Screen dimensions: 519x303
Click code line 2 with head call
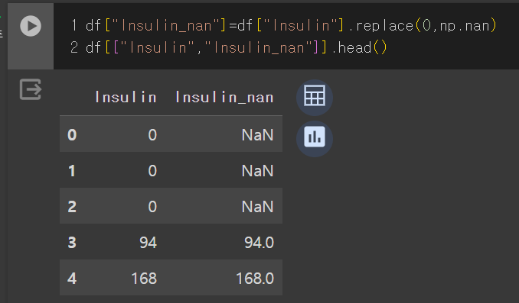pyautogui.click(x=237, y=48)
